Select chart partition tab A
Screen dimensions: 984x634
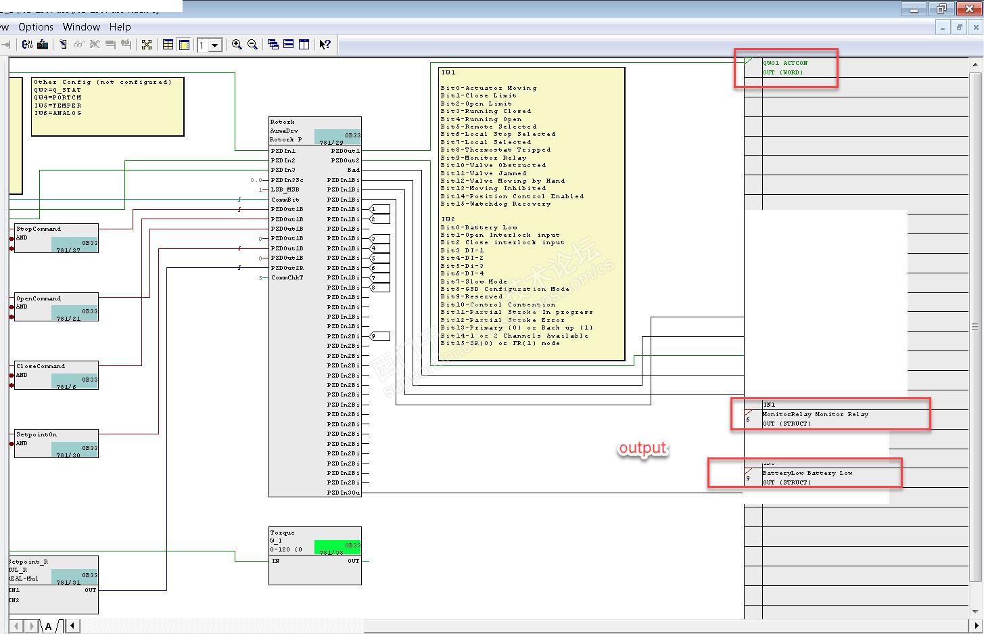(x=49, y=626)
